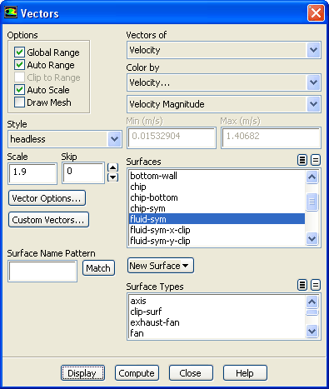Select all entries in Surface Types list
The width and height of the screenshot is (329, 389).
302,285
